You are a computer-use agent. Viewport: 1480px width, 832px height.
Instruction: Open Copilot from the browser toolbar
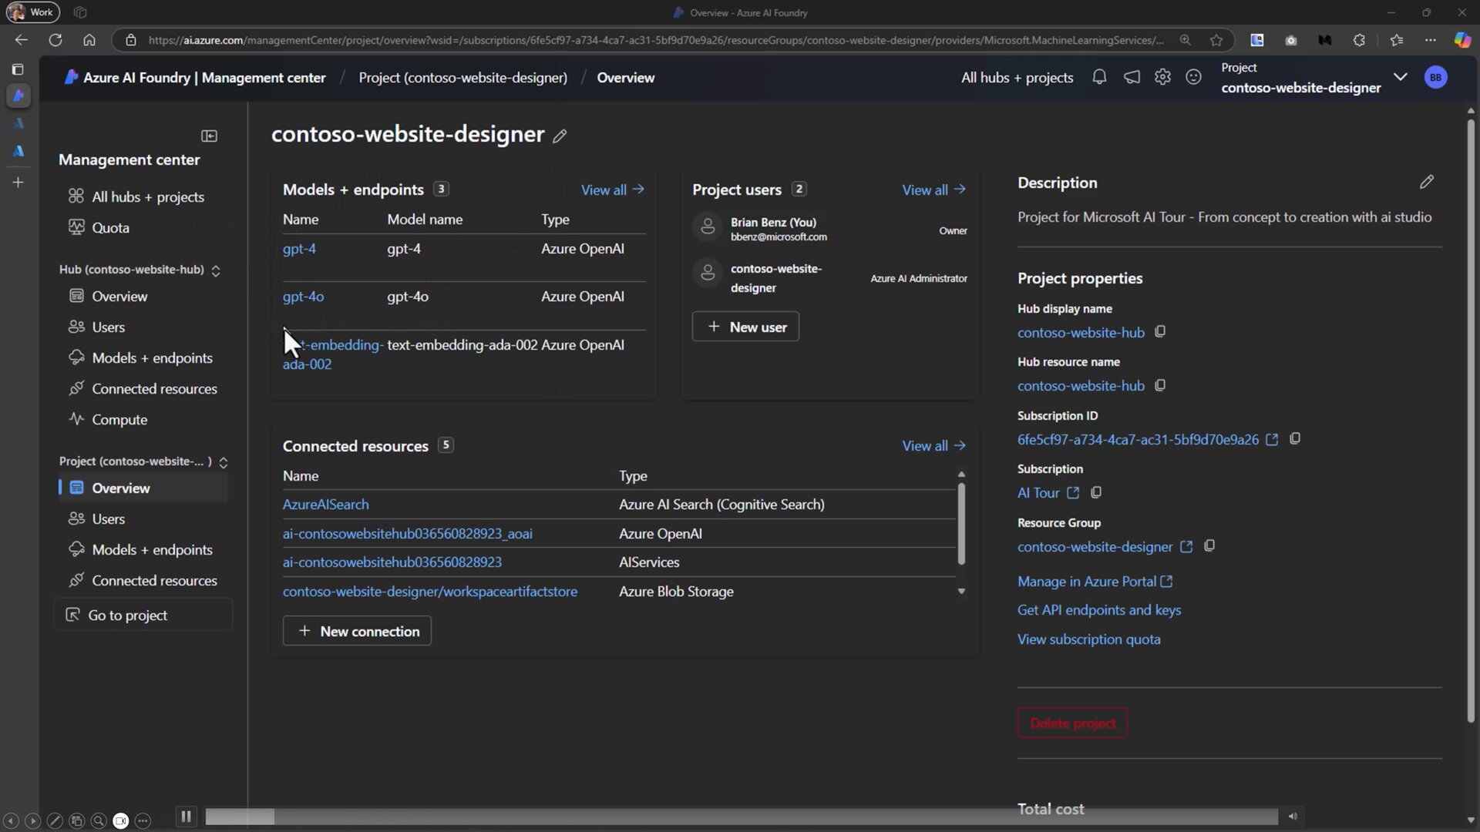point(1462,40)
